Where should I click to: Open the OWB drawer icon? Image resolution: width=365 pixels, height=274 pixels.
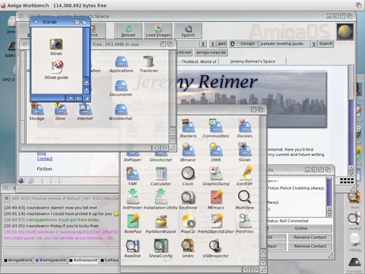[216, 150]
